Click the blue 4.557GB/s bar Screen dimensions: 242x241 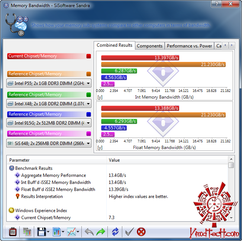pyautogui.click(x=114, y=128)
